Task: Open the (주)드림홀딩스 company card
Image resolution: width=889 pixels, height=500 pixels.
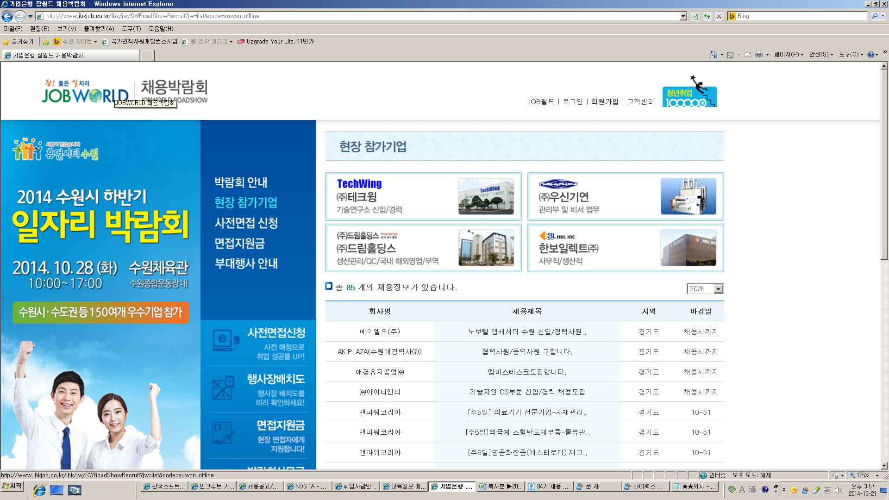Action: pos(423,248)
